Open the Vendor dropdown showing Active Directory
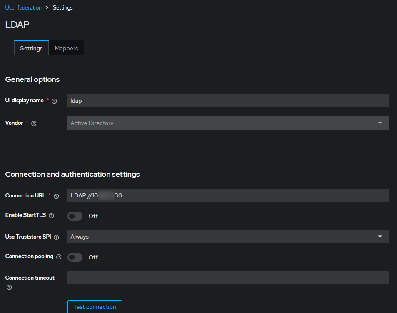The height and width of the screenshot is (313, 397). pyautogui.click(x=228, y=123)
